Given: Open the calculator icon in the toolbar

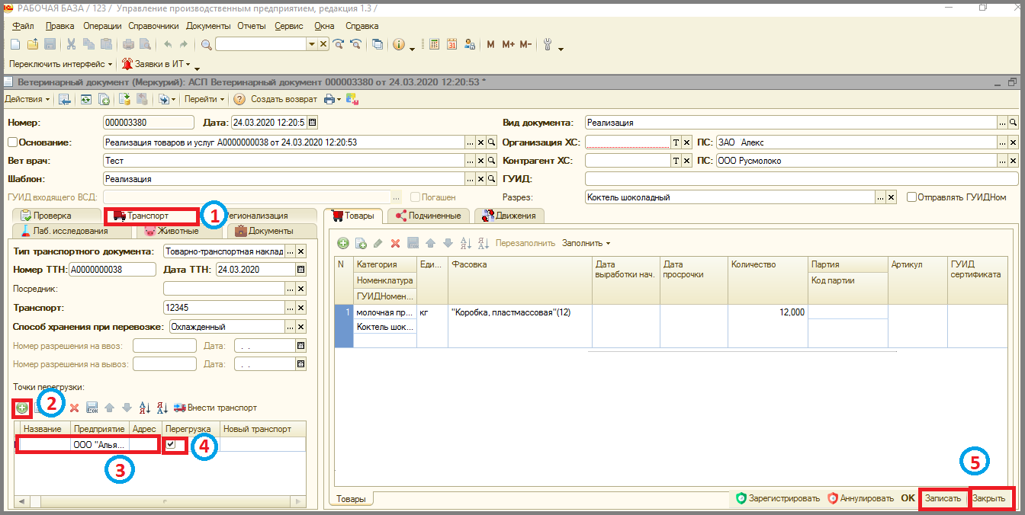Looking at the screenshot, I should click(434, 44).
